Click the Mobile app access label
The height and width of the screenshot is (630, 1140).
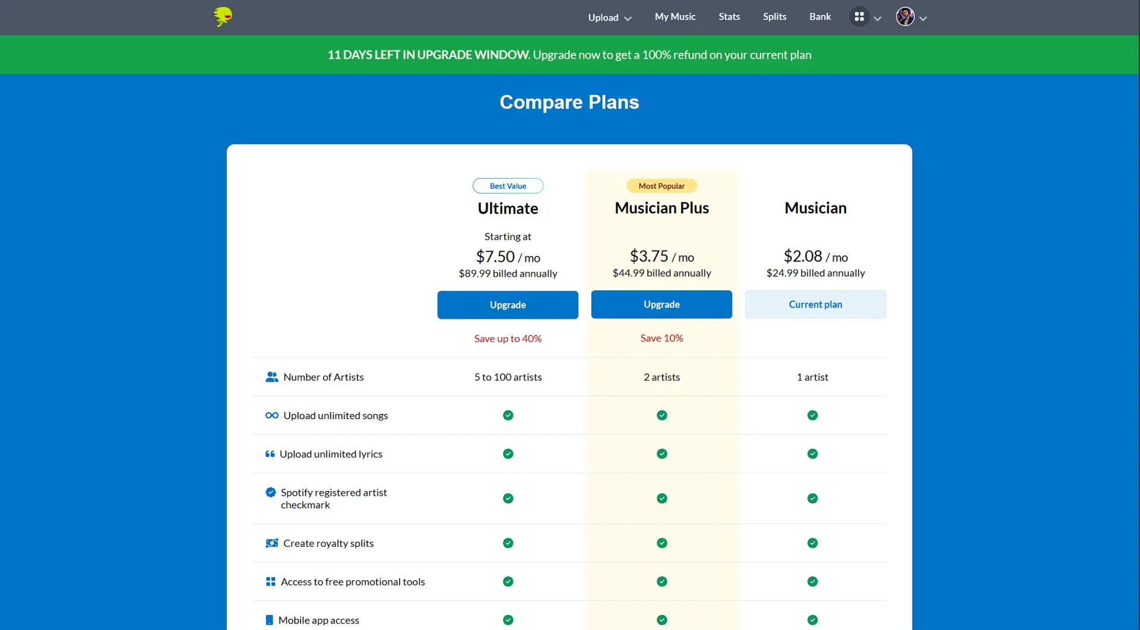(x=319, y=620)
